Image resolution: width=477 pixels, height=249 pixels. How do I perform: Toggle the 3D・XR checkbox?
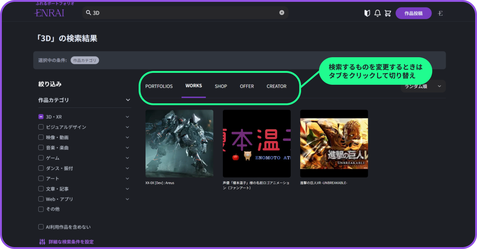click(x=41, y=117)
